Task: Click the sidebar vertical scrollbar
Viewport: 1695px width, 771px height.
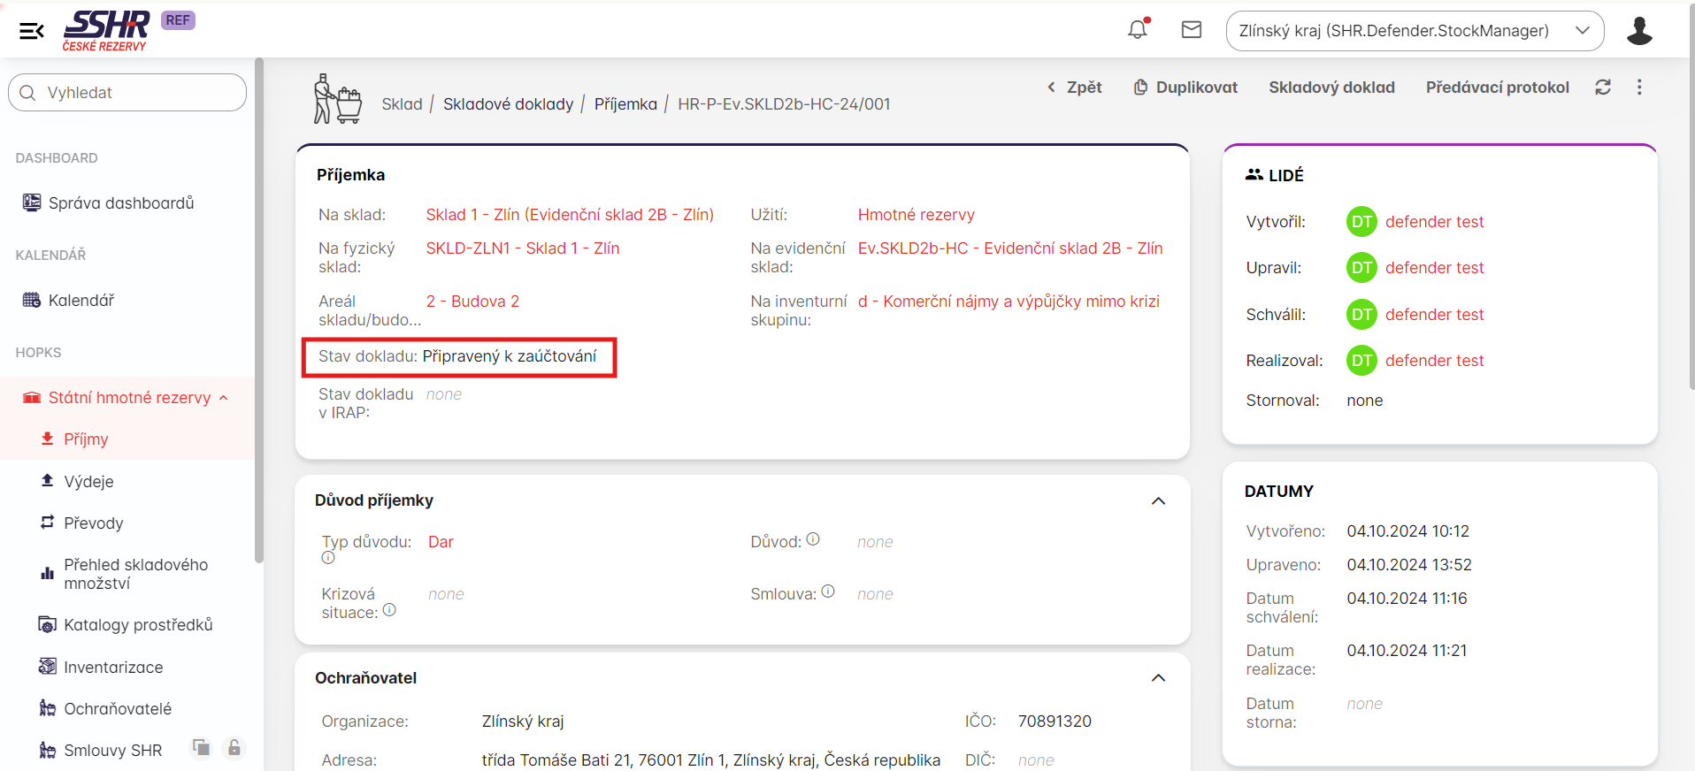Action: coord(259,309)
